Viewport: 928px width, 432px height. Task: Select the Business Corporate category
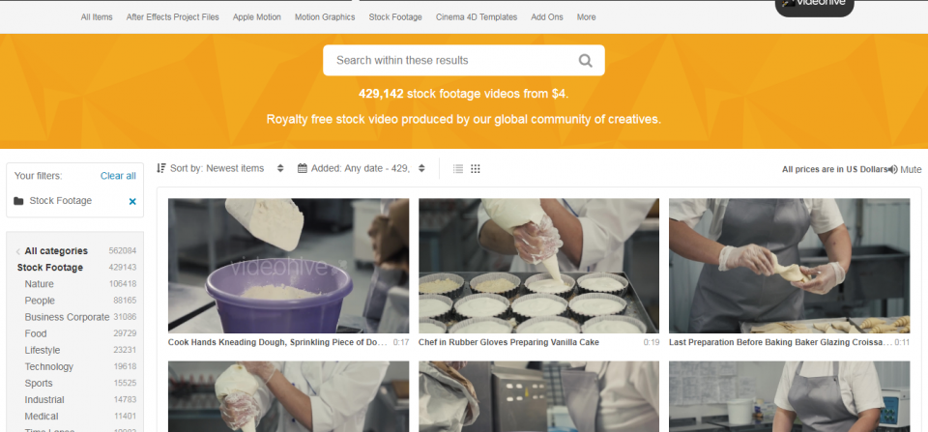click(67, 317)
